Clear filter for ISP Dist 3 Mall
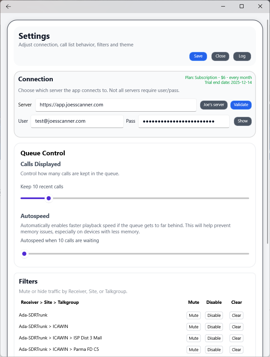This screenshot has height=357, width=270. coord(236,338)
